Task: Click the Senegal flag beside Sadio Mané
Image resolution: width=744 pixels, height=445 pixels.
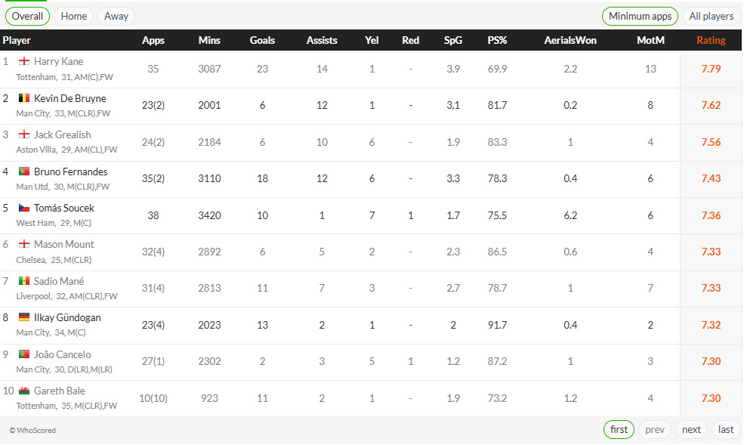Action: click(23, 281)
